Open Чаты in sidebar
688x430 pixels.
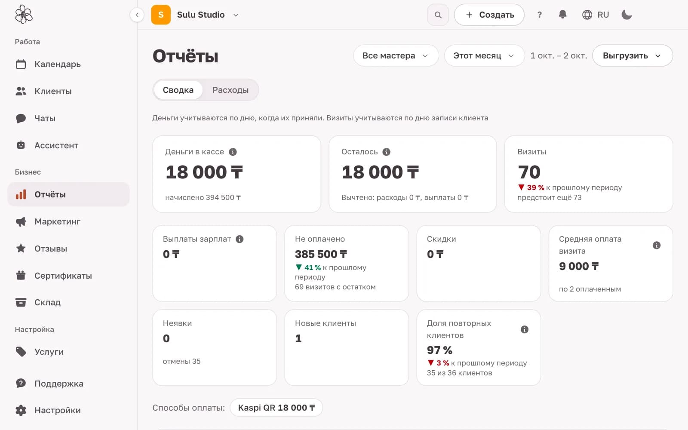(68, 118)
